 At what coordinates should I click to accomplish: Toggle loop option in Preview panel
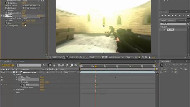[x=184, y=15]
